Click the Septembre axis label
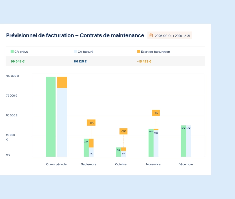 click(x=89, y=164)
